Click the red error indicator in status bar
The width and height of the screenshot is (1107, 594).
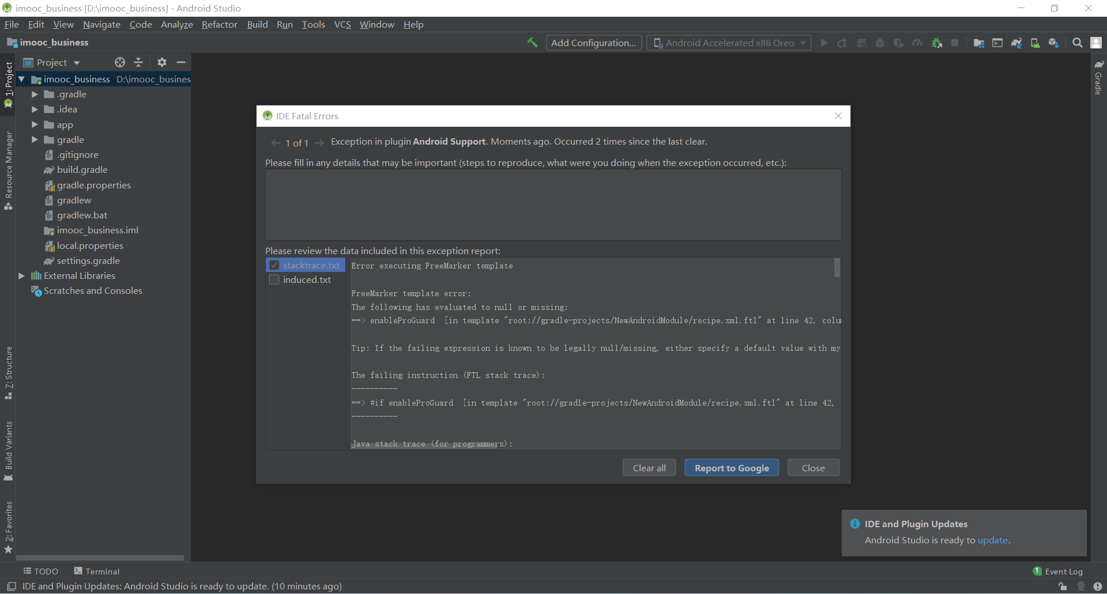[1098, 587]
